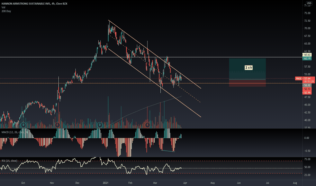The image size is (316, 186).
Task: Click the Jun date on time axis
Action: tap(239, 183)
